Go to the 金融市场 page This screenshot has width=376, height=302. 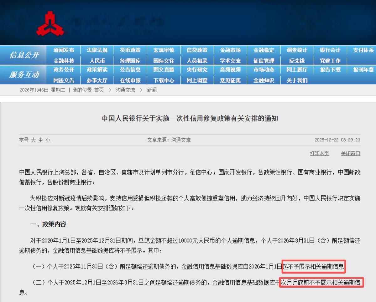[x=230, y=50]
